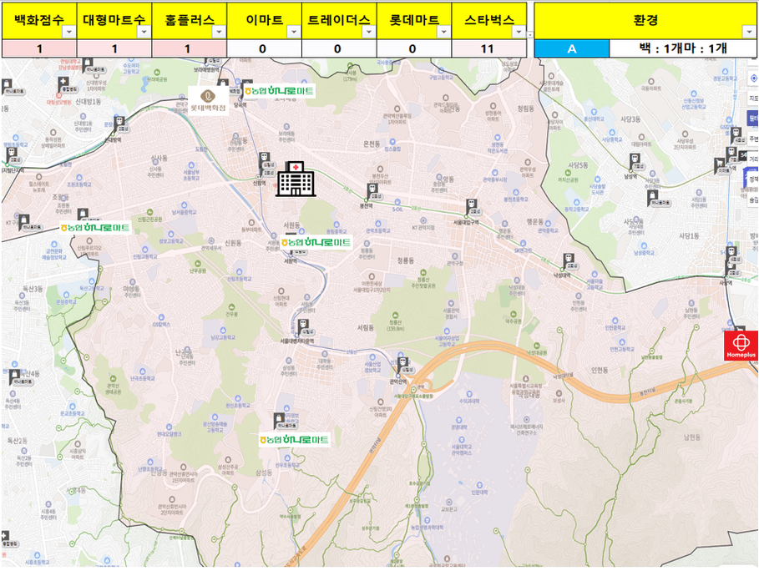This screenshot has width=759, height=571.
Task: Click the 롯데백화점 logo on the map
Action: coord(208,100)
